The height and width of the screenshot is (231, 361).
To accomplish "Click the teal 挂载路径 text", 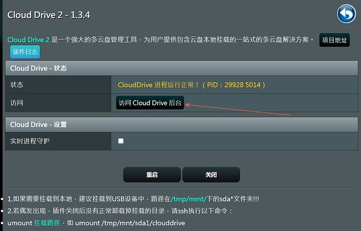I will pyautogui.click(x=47, y=223).
